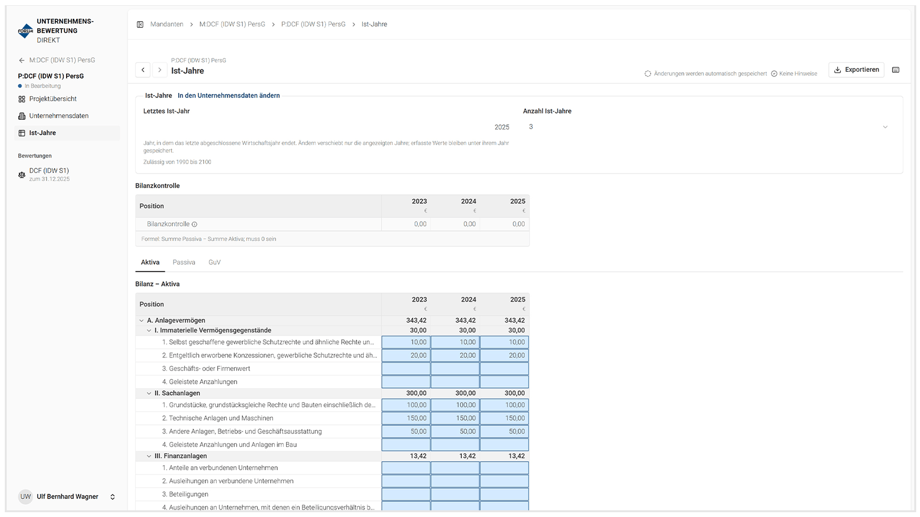Edit the Letztes Ist-Jahr field showing 2025

327,127
